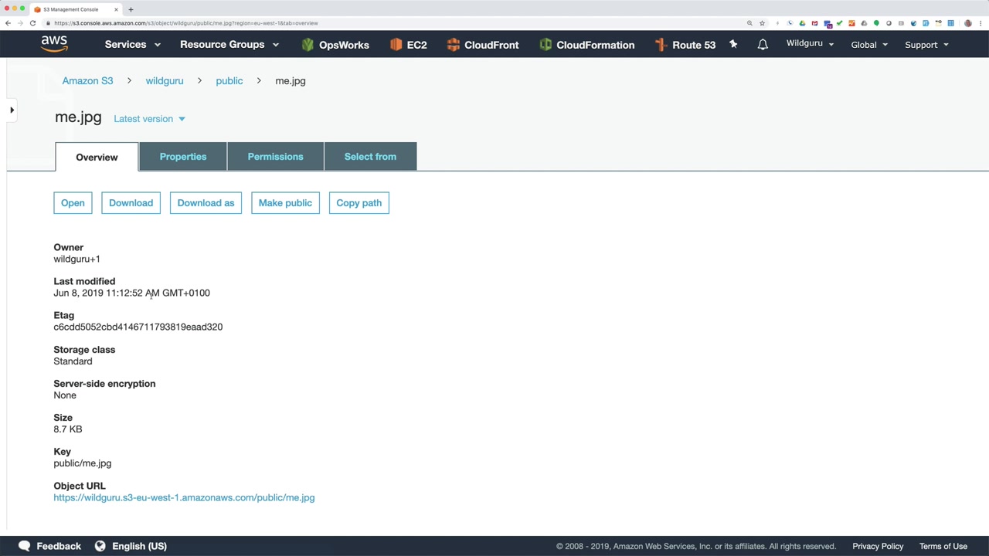
Task: Click the Open button
Action: pos(73,203)
